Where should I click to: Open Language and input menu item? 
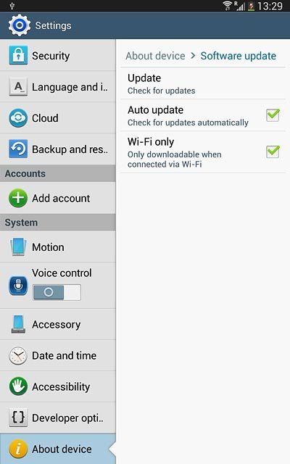58,87
